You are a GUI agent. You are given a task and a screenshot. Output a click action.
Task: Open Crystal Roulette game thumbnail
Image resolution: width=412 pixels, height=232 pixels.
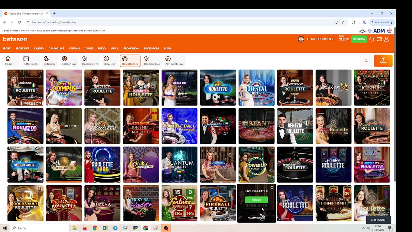click(257, 88)
